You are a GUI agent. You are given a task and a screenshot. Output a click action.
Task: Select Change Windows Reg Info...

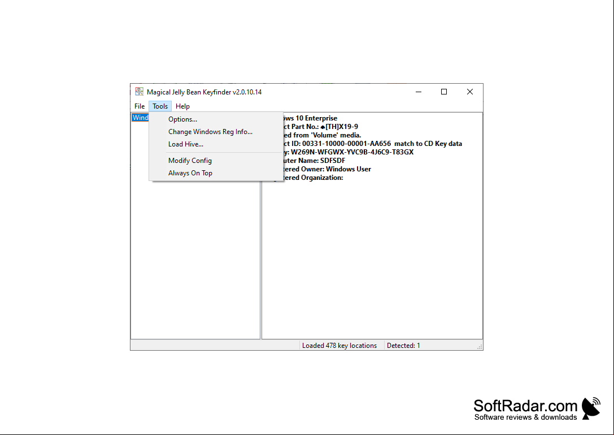216,132
